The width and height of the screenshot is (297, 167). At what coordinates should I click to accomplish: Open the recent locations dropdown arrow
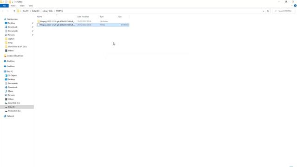coord(11,11)
